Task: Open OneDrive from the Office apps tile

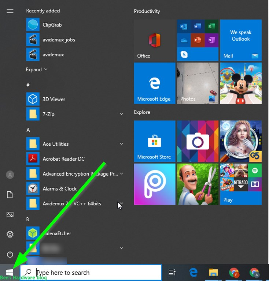Action: click(x=184, y=40)
